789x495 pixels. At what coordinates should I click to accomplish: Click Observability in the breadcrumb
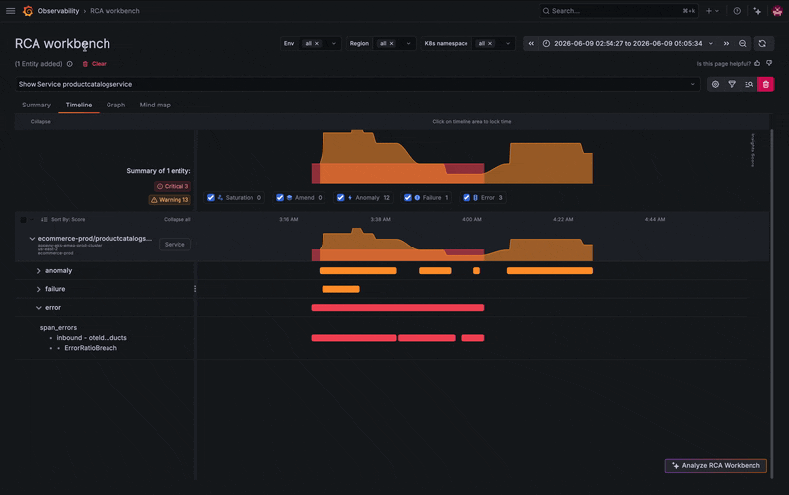[x=58, y=11]
